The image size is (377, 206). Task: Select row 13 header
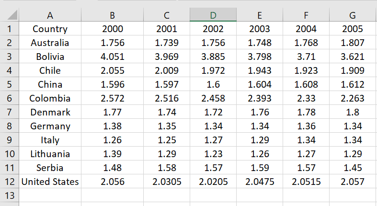tap(10, 195)
